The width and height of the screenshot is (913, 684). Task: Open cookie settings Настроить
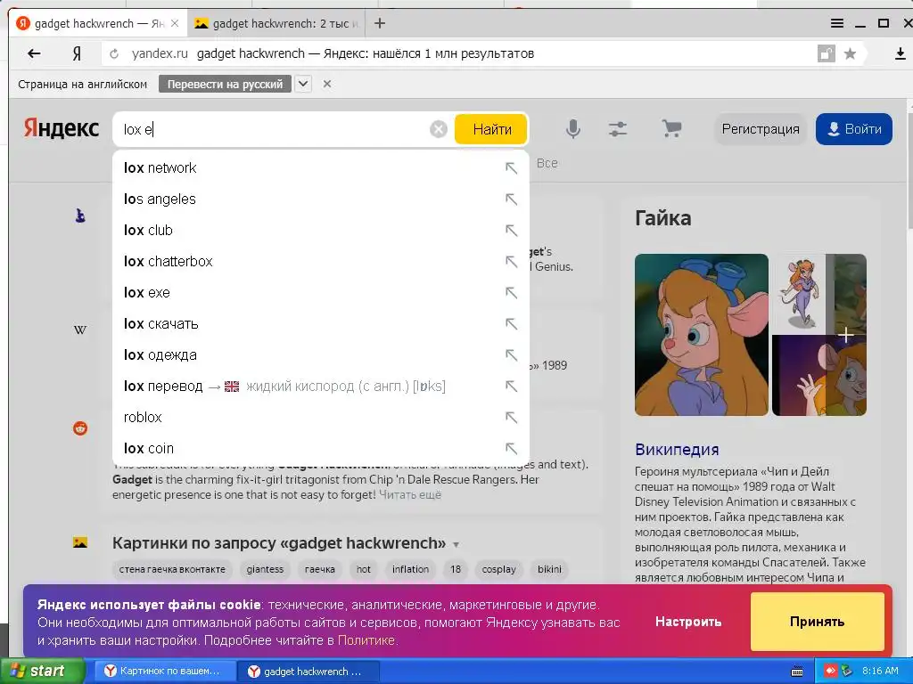point(688,622)
